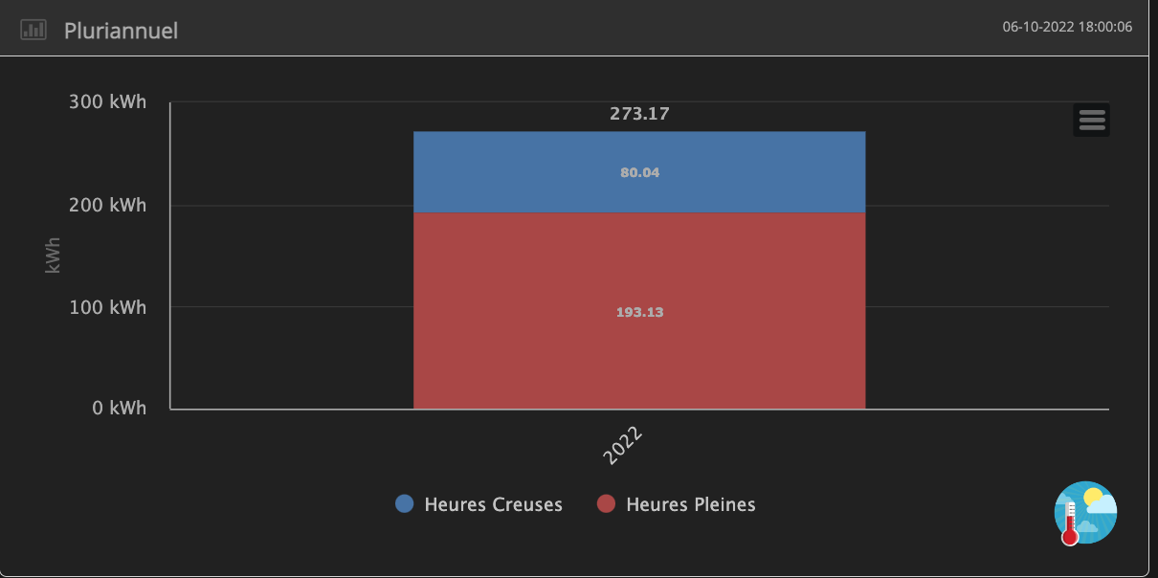The image size is (1158, 578).
Task: Open the chart hamburger context menu
Action: coord(1092,120)
